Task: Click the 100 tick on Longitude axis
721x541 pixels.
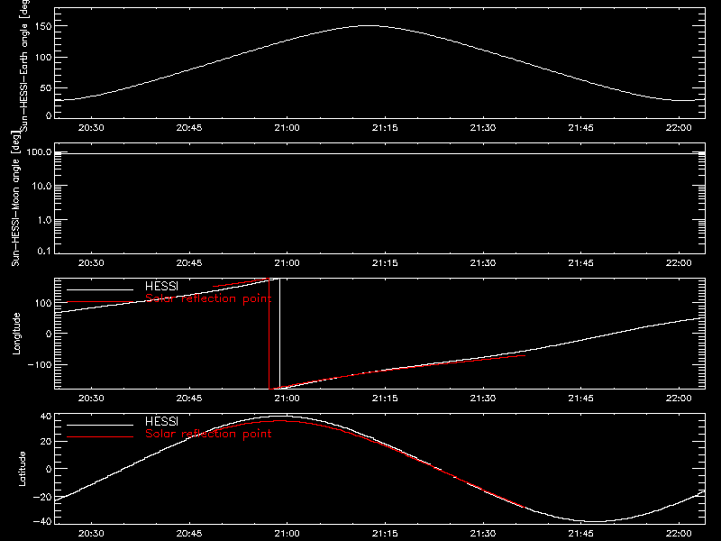Action: [x=43, y=303]
